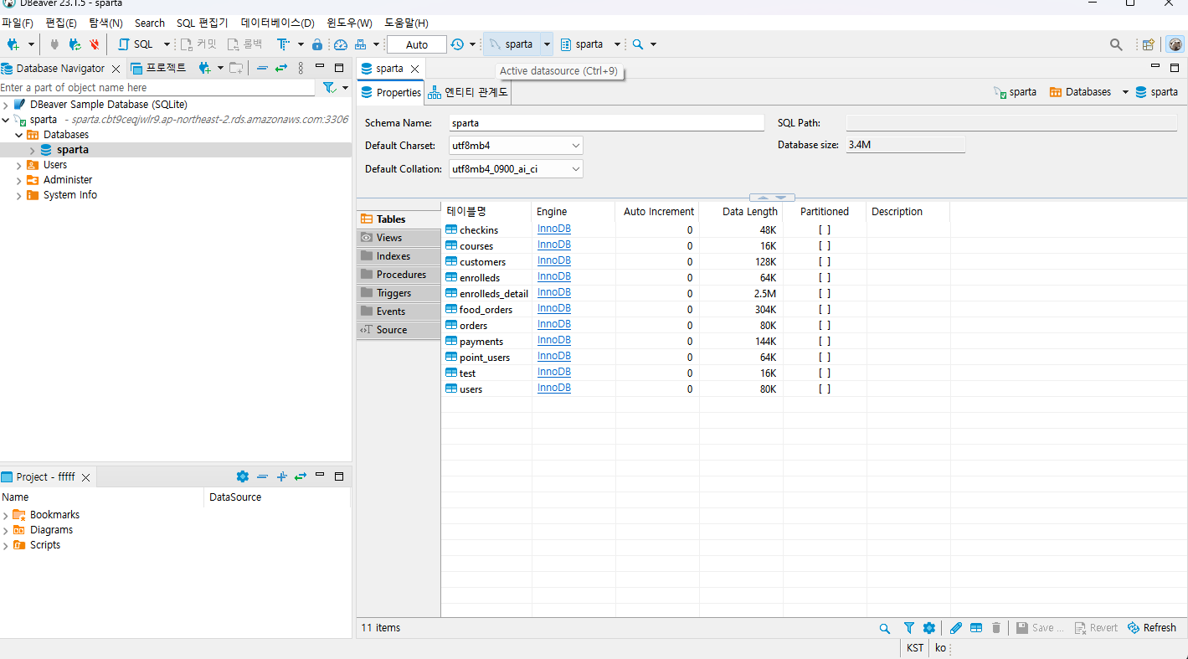Screen dimensions: 1188x659
Task: Expand the Users tree node
Action: (18, 165)
